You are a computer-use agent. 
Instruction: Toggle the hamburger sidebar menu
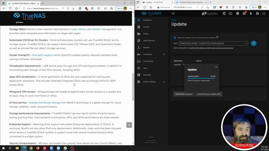click(173, 13)
